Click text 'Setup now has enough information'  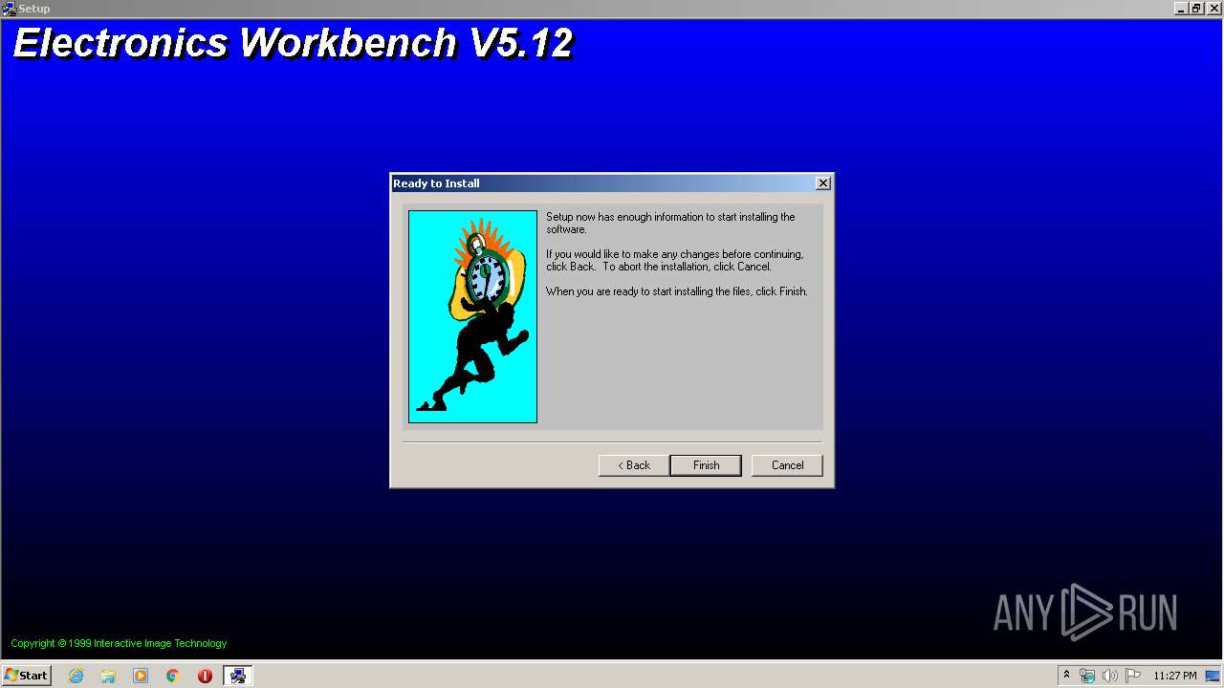(x=670, y=223)
